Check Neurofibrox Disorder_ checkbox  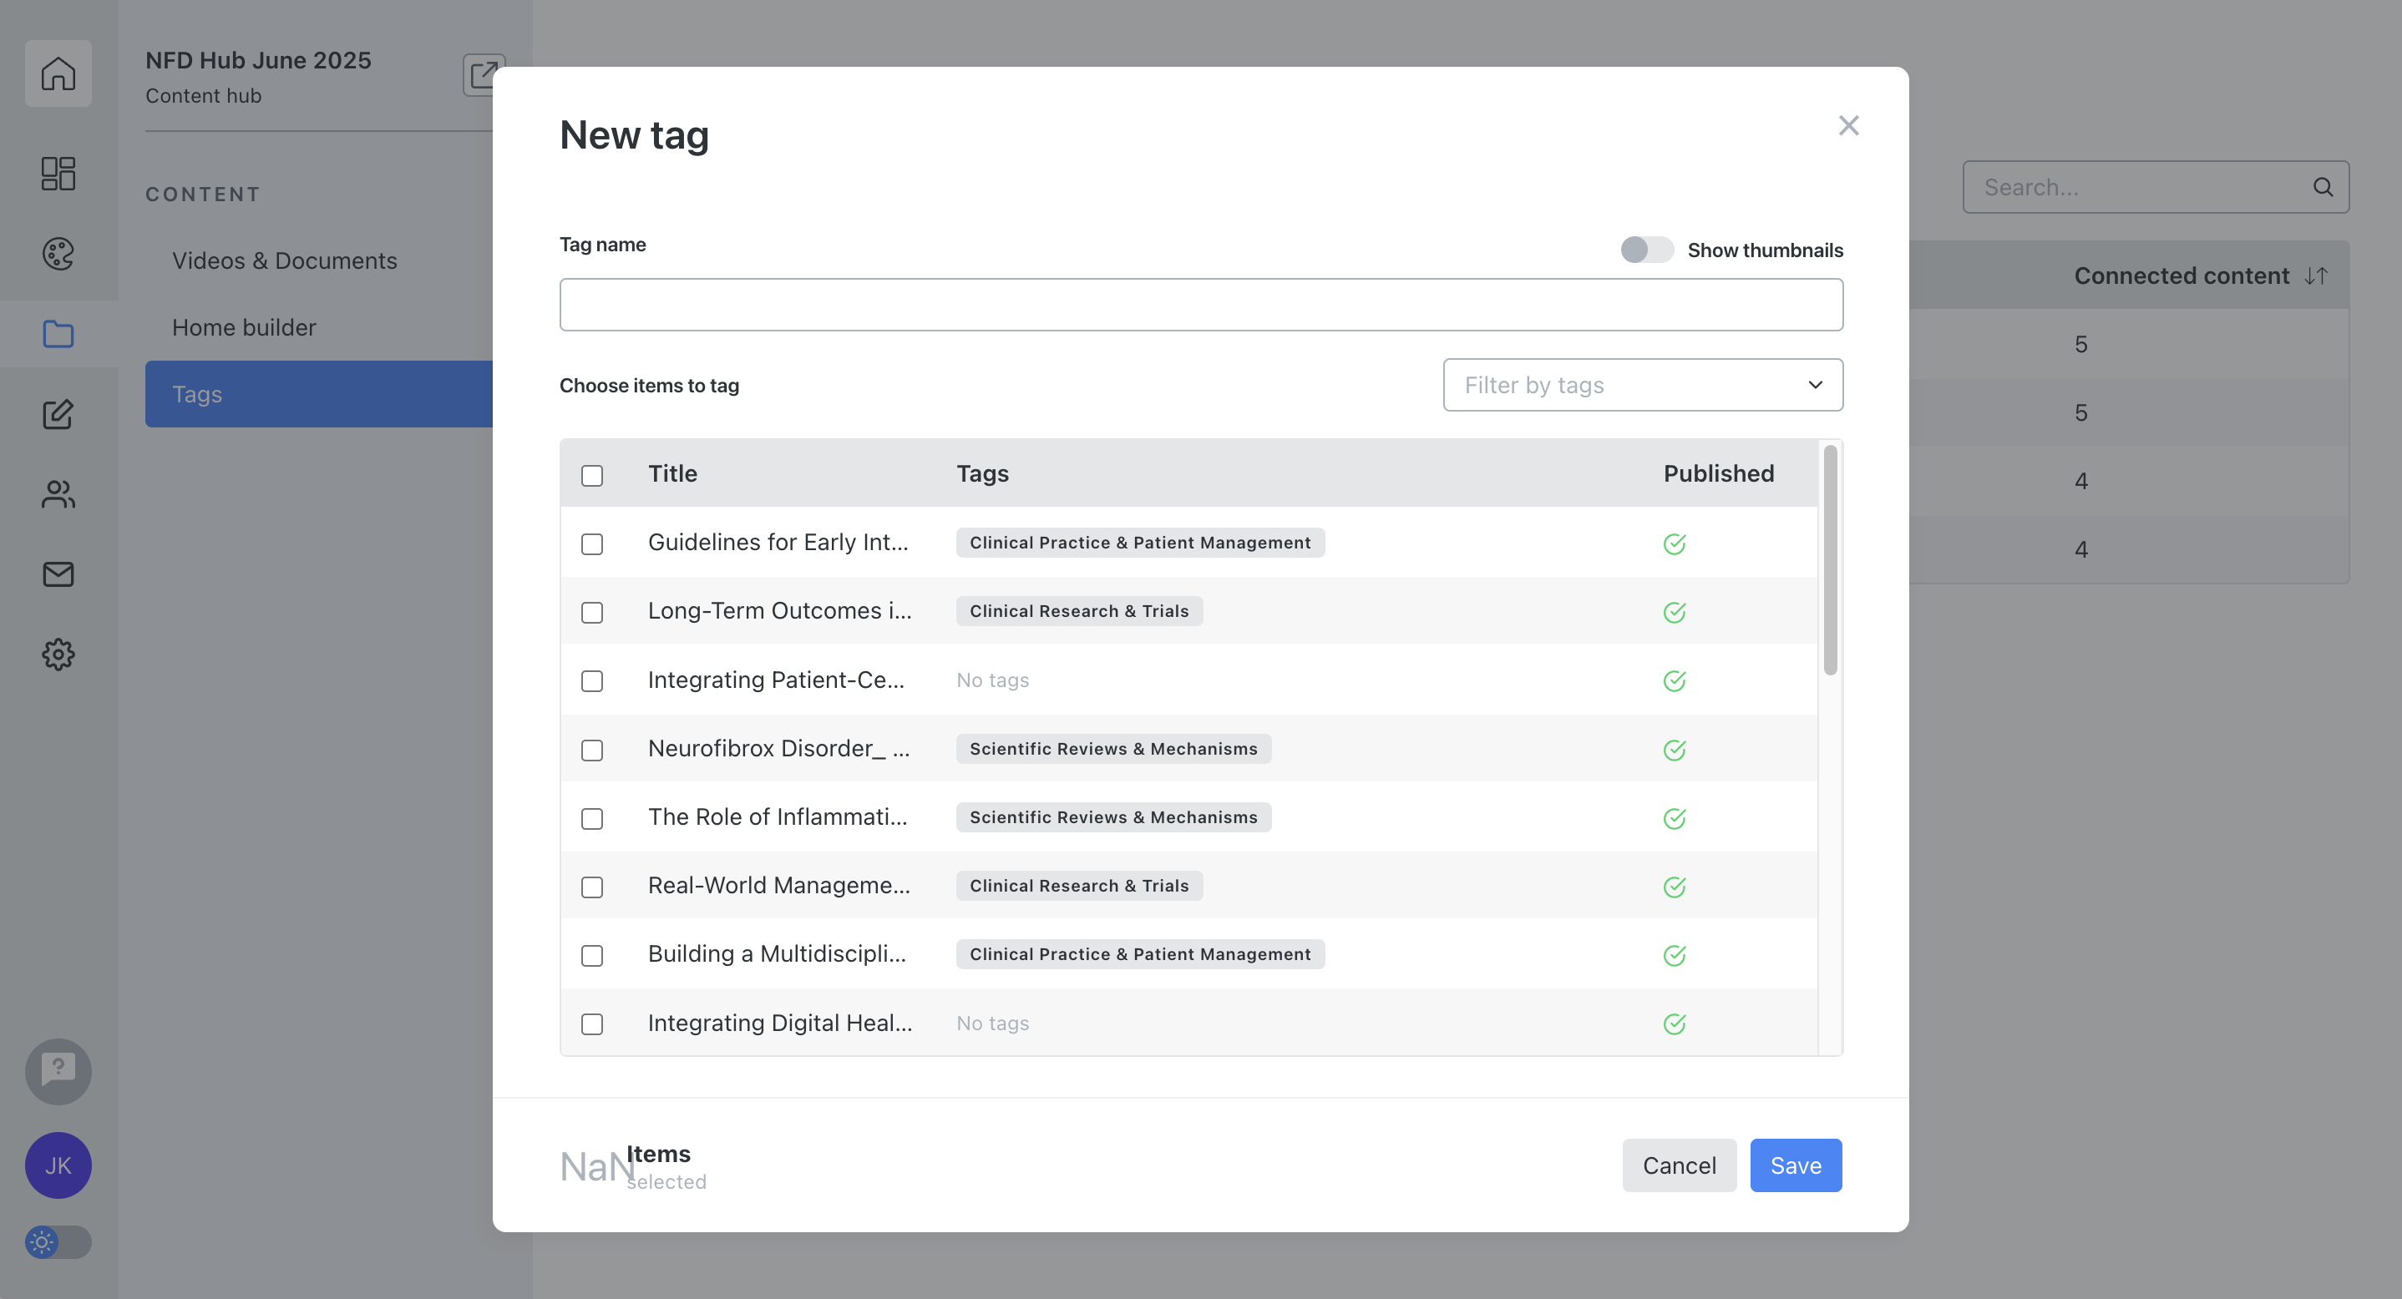[x=592, y=751]
